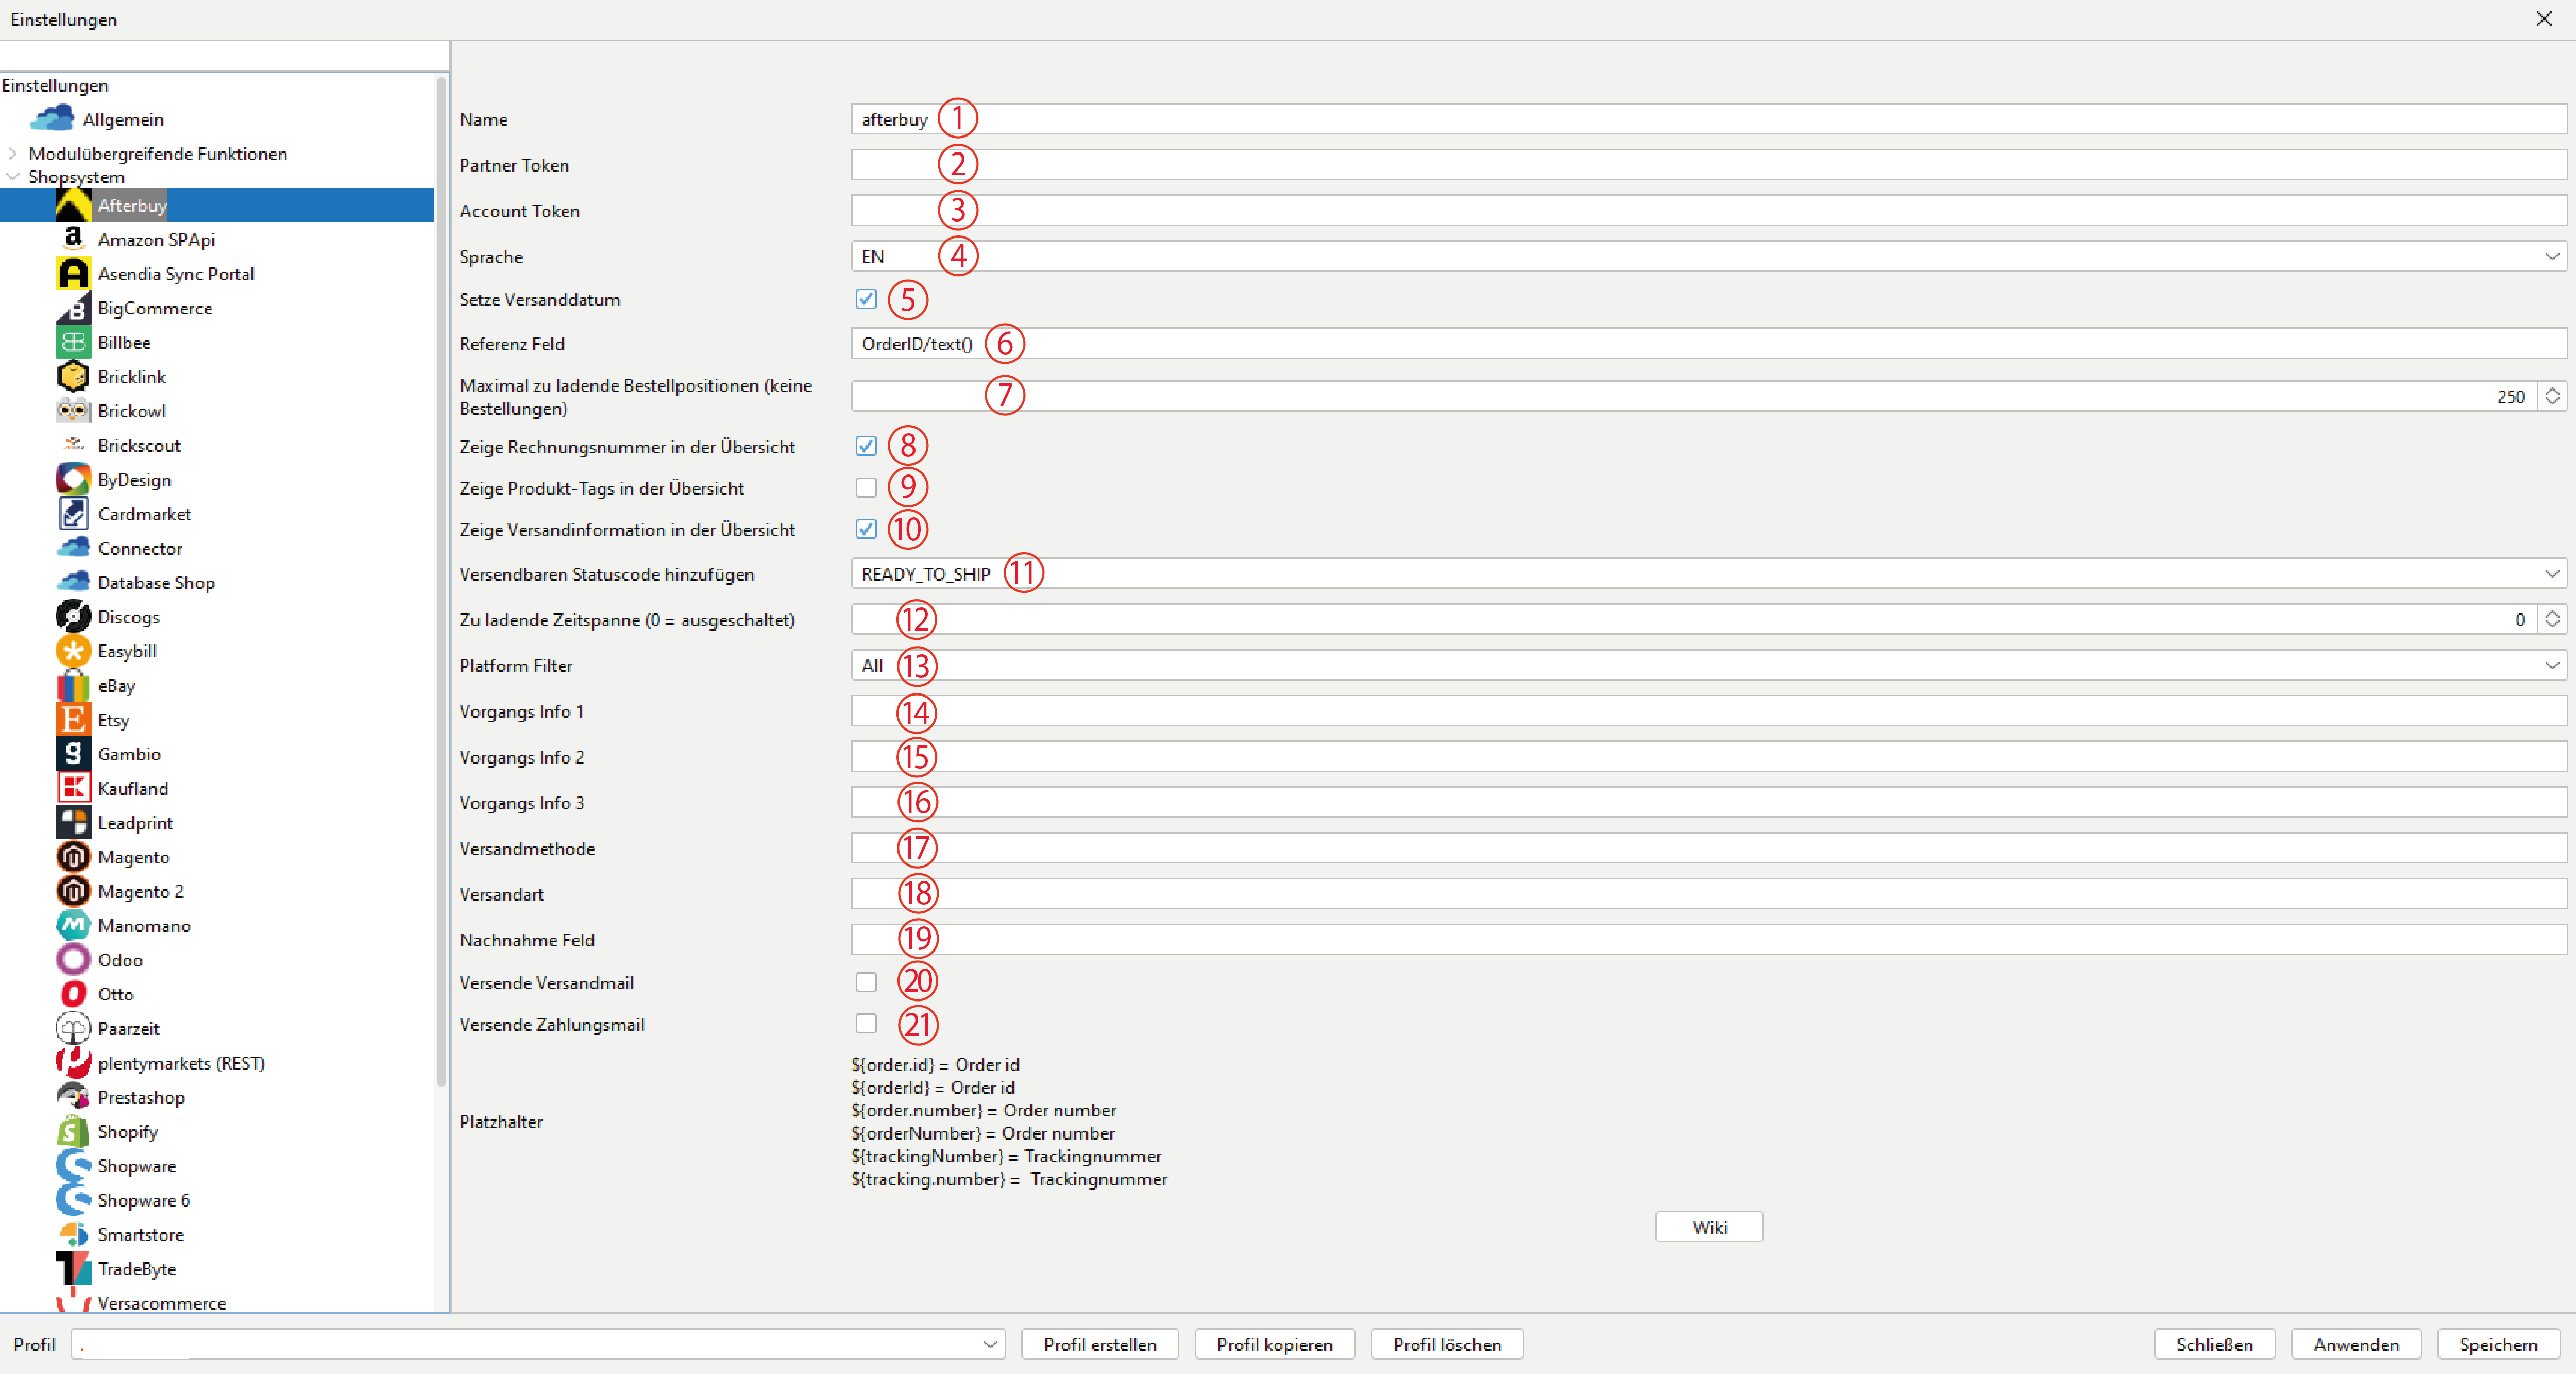This screenshot has height=1374, width=2576.
Task: Click the Magento 2 icon
Action: coord(73,891)
